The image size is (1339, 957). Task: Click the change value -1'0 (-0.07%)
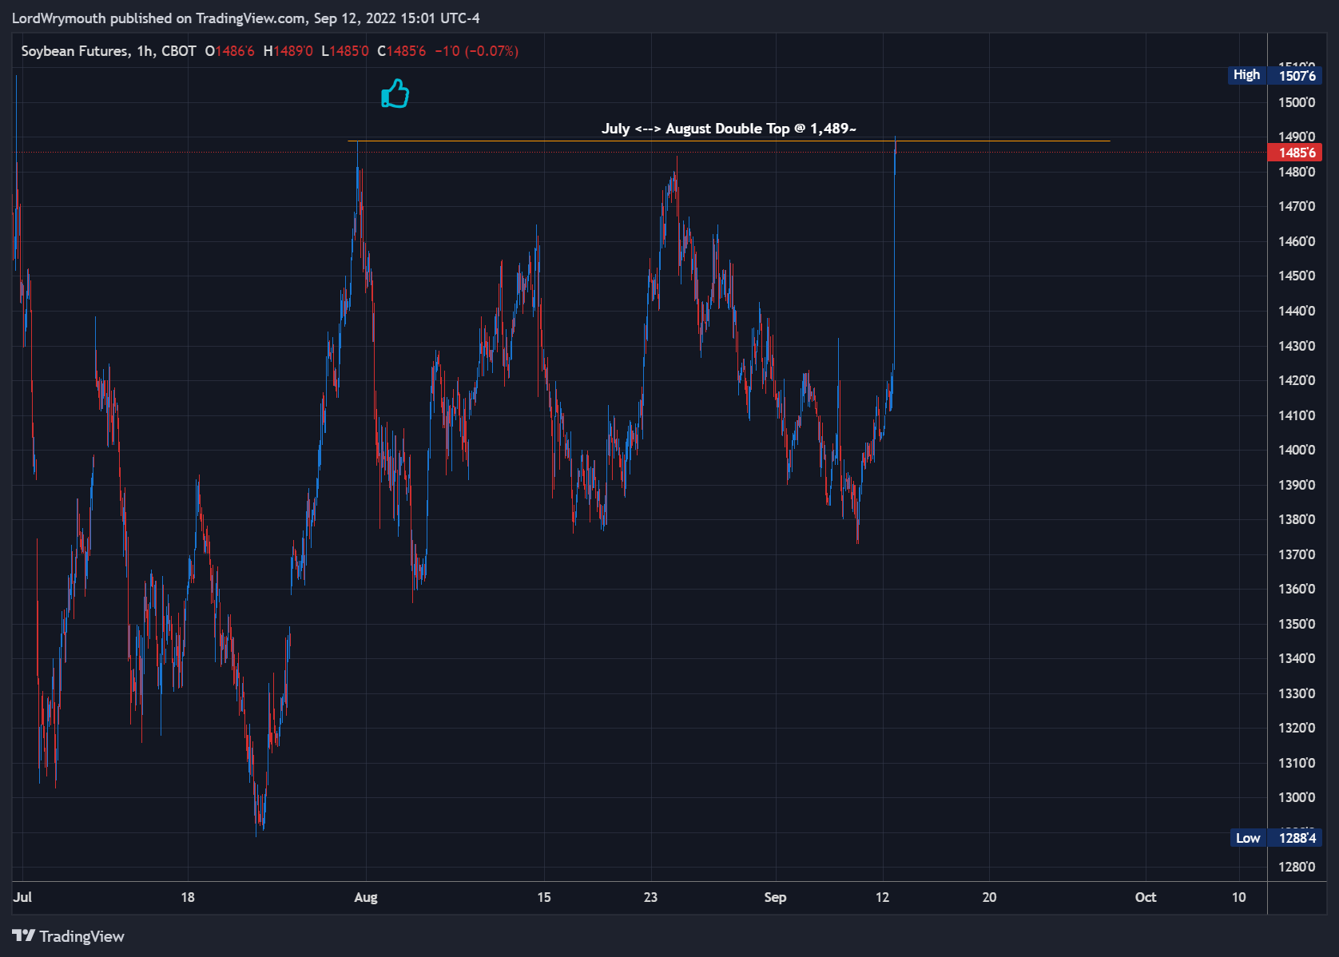477,51
